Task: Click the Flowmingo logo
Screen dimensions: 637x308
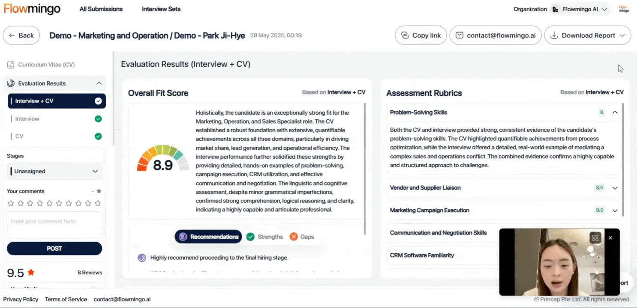Action: coord(32,9)
